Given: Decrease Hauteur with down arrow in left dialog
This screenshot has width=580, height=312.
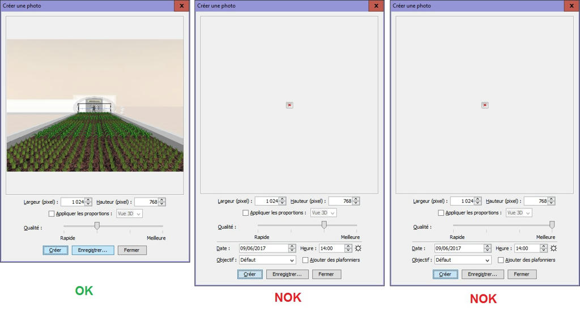Looking at the screenshot, I should pyautogui.click(x=161, y=204).
